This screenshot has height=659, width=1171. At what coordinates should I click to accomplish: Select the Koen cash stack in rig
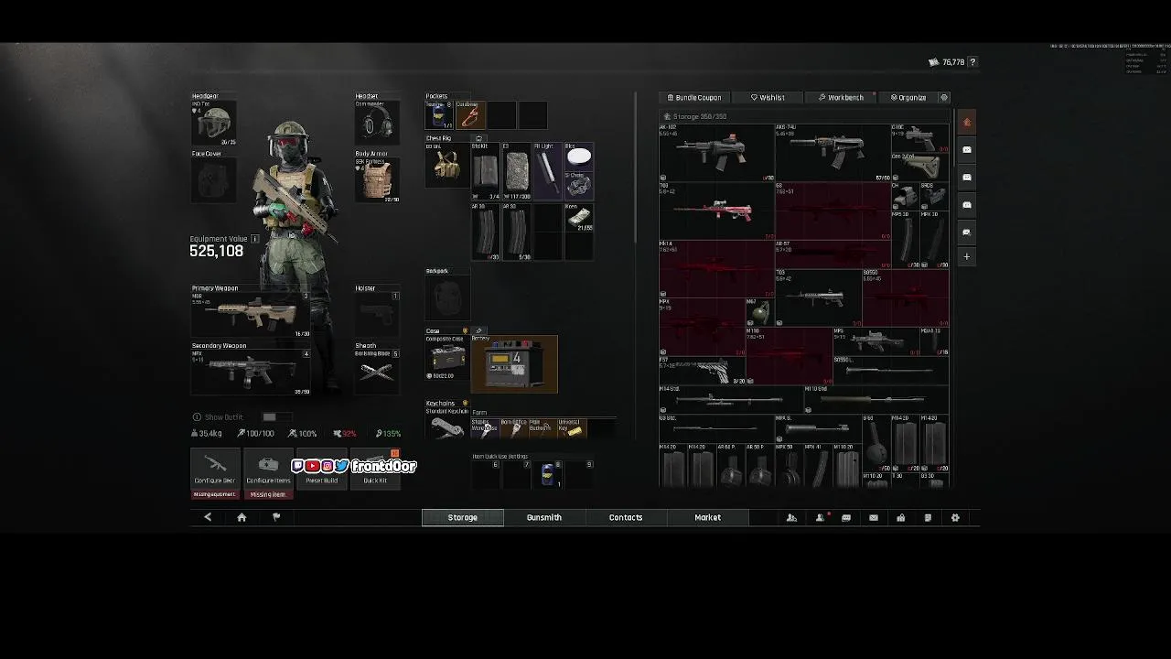coord(578,218)
